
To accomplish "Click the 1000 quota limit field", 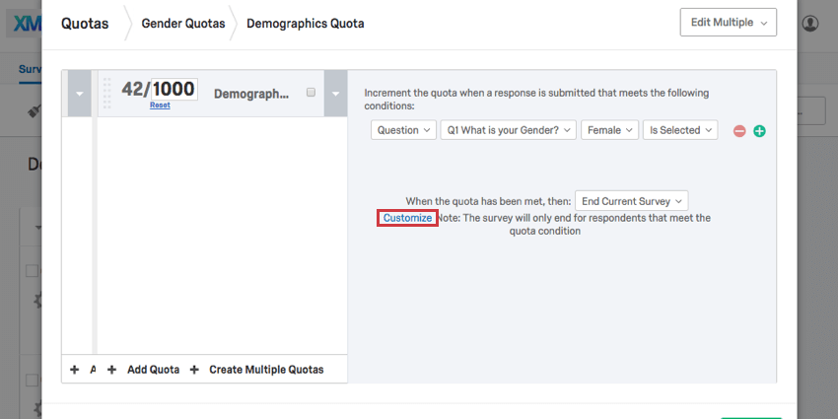I will tap(174, 89).
